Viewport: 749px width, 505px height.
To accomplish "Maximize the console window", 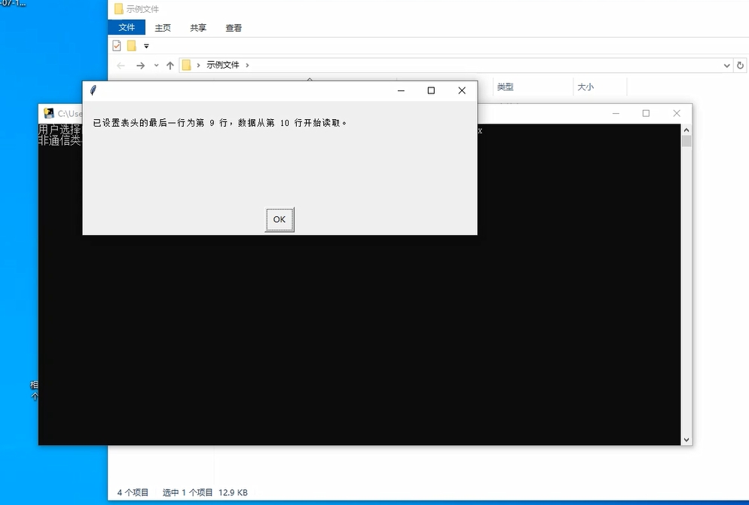I will coord(646,113).
